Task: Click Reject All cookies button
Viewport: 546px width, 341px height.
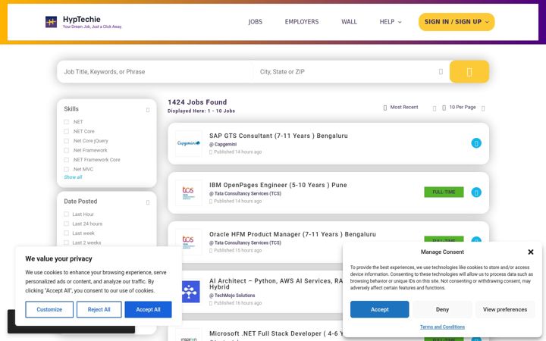Action: tap(99, 309)
